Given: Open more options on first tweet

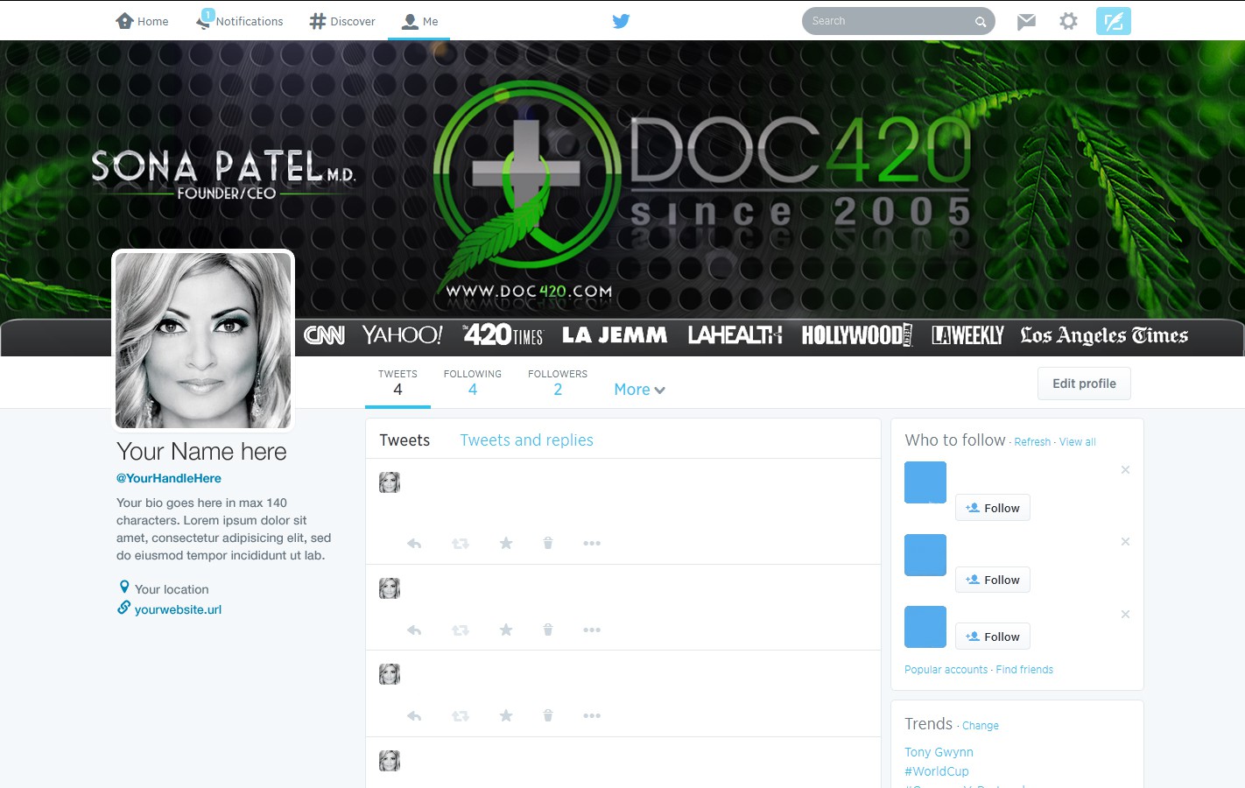Looking at the screenshot, I should point(592,544).
